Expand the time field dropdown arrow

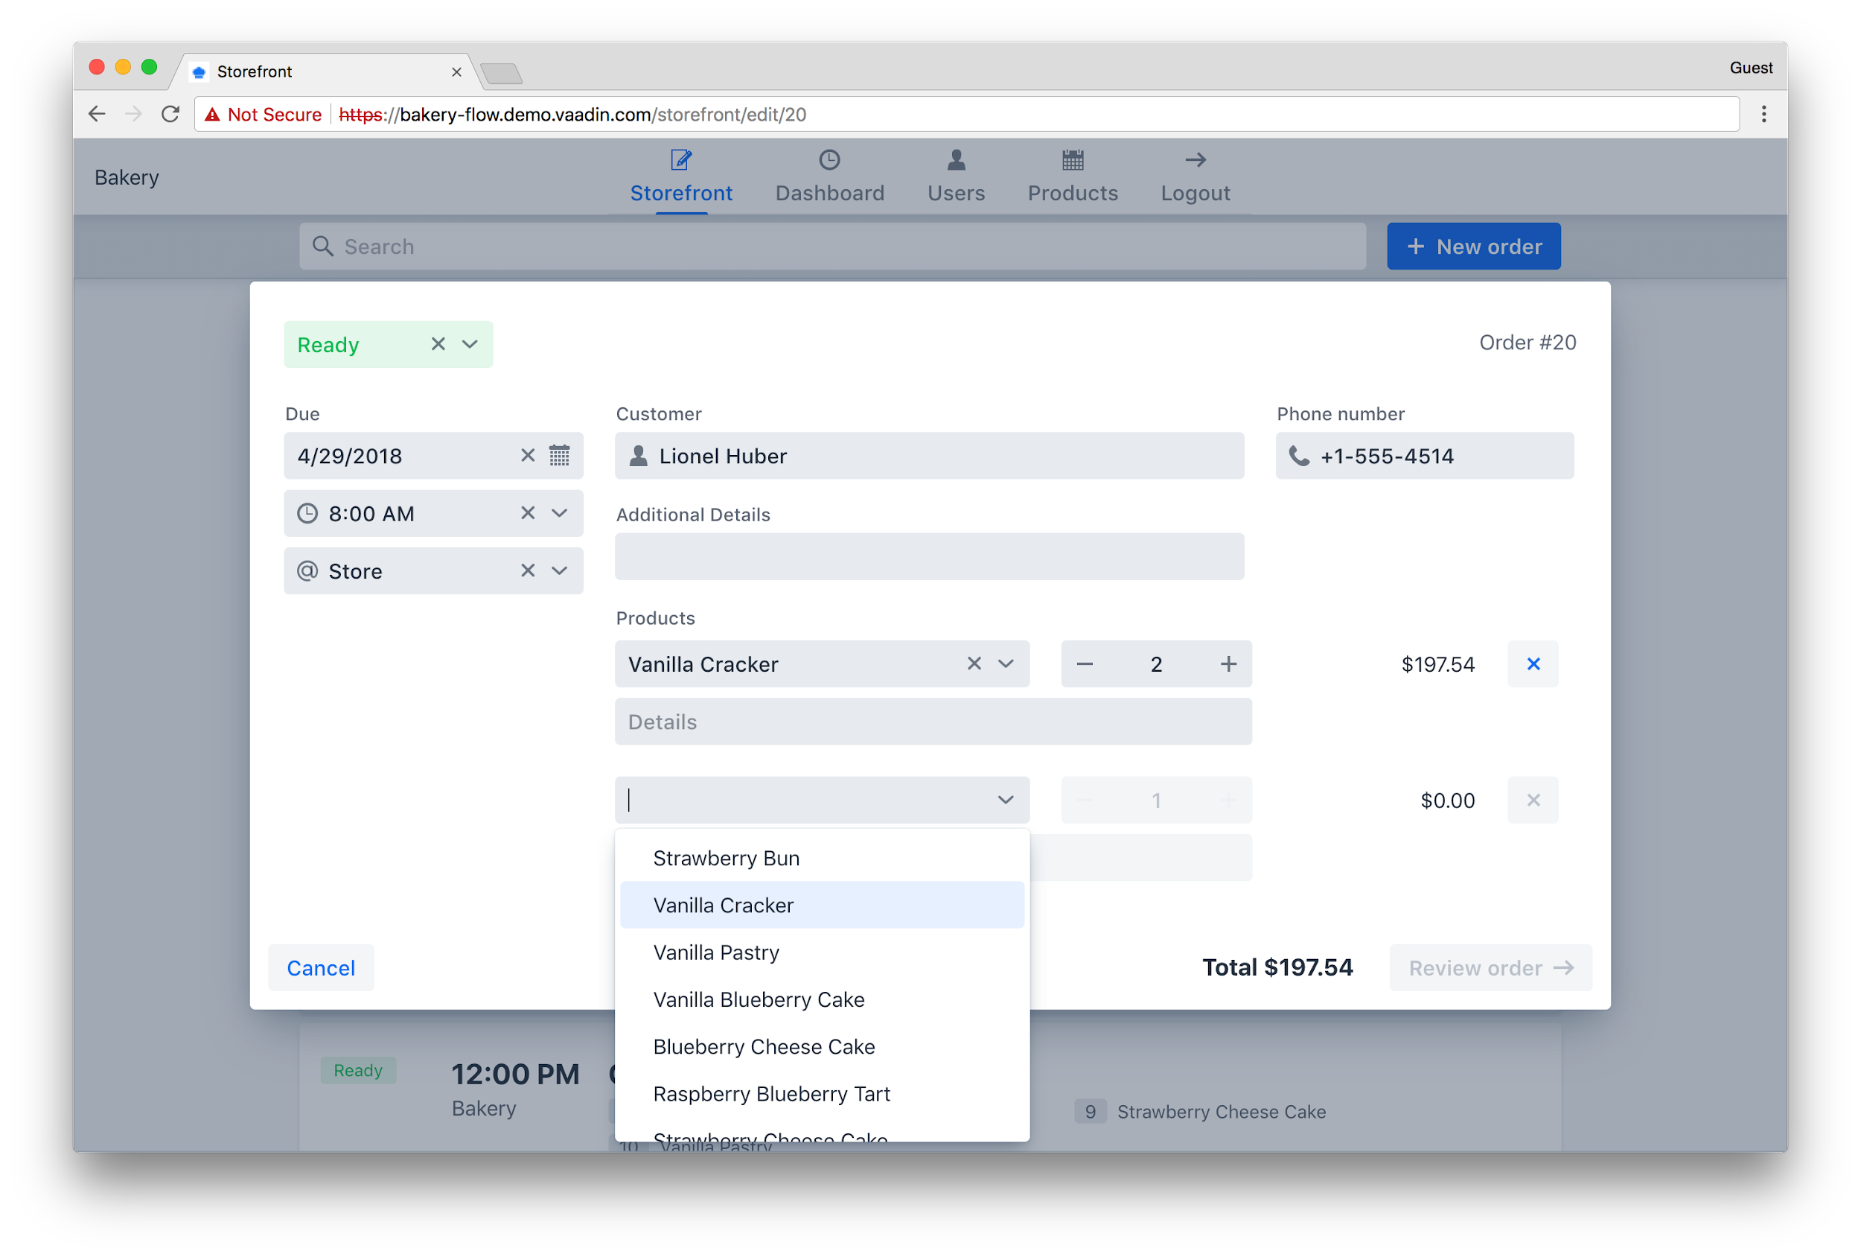(x=561, y=514)
